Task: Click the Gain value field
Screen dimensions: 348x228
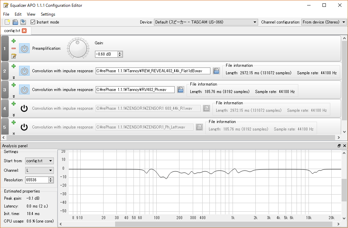Action: [x=106, y=54]
